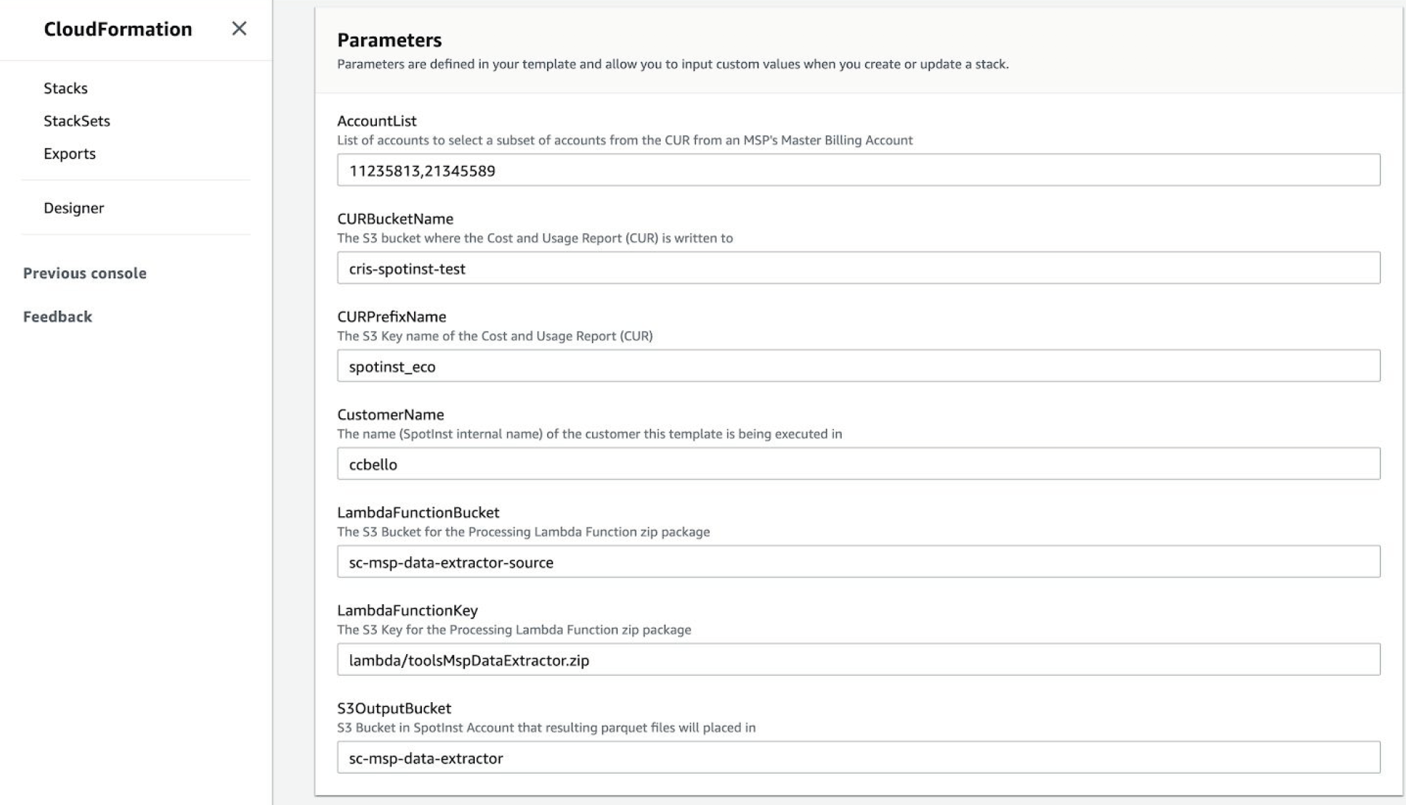Launch the Designer from sidebar
Viewport: 1406px width, 805px height.
[74, 208]
